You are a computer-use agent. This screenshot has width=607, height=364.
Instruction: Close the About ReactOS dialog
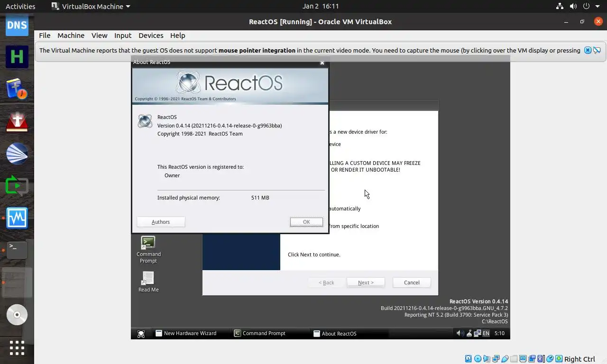(322, 63)
